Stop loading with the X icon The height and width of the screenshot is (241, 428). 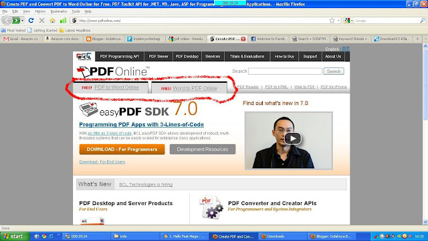41,21
